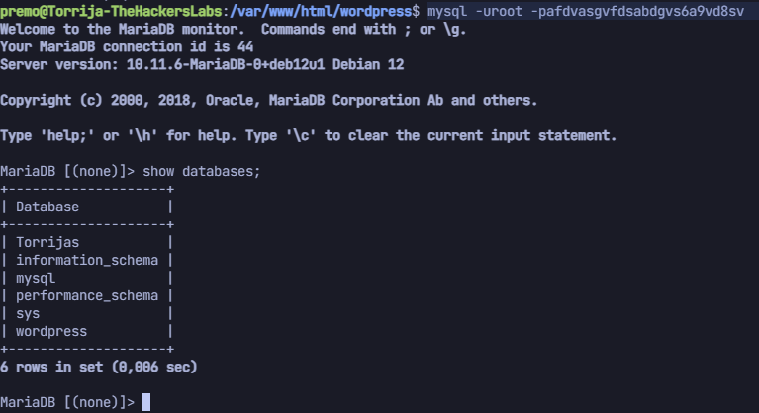
Task: Click the wordpress database entry
Action: 51,331
